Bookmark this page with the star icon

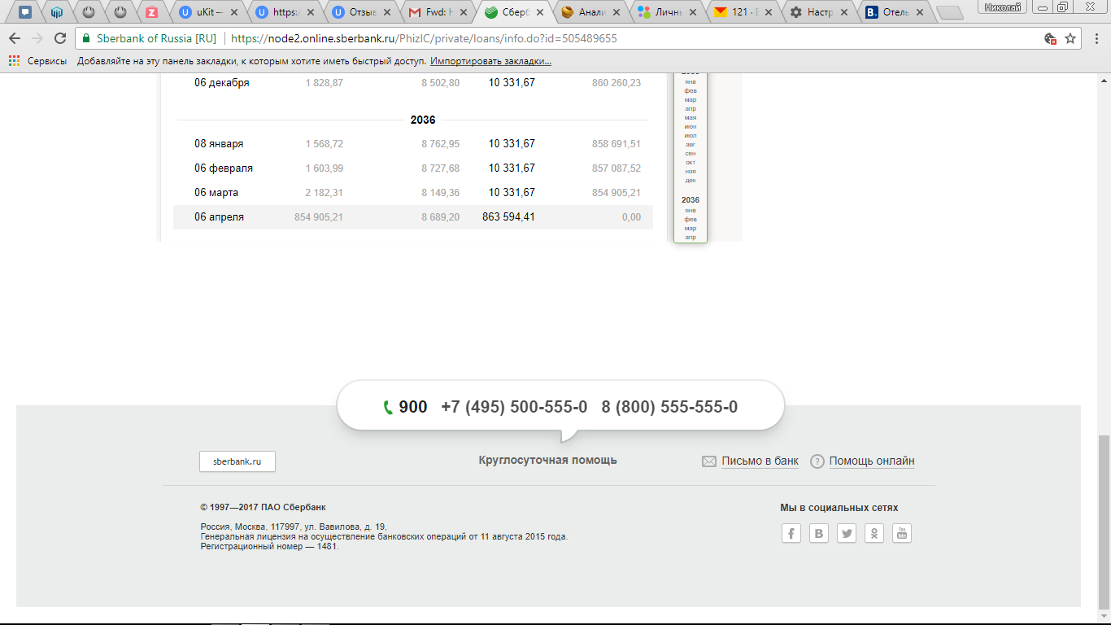click(1070, 38)
